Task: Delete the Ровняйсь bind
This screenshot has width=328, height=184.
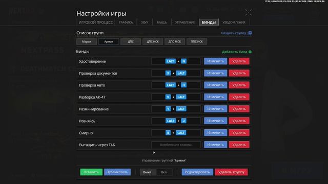Action: pos(239,121)
